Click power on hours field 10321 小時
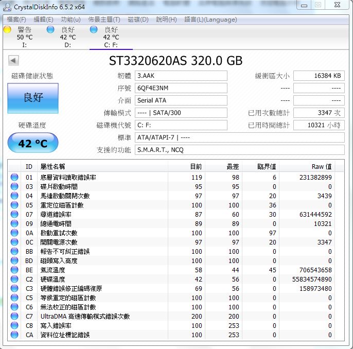Image resolution: width=353 pixels, height=349 pixels. (x=319, y=125)
